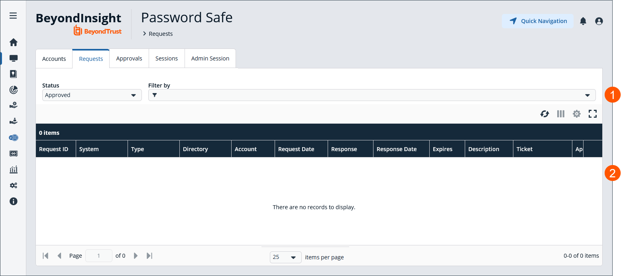Open the notification bell
This screenshot has height=276, width=621.
point(583,21)
